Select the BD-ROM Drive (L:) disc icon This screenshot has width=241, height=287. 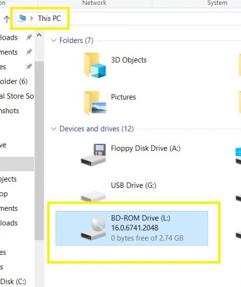[93, 229]
